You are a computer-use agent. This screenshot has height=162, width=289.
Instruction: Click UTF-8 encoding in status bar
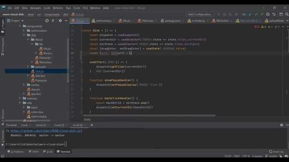pyautogui.click(x=246, y=156)
